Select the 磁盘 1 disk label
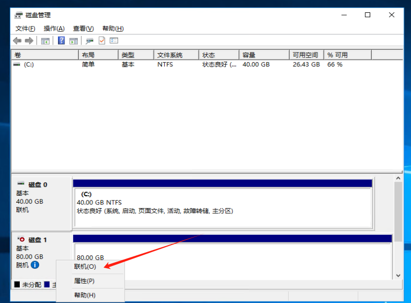The image size is (411, 303). point(38,240)
